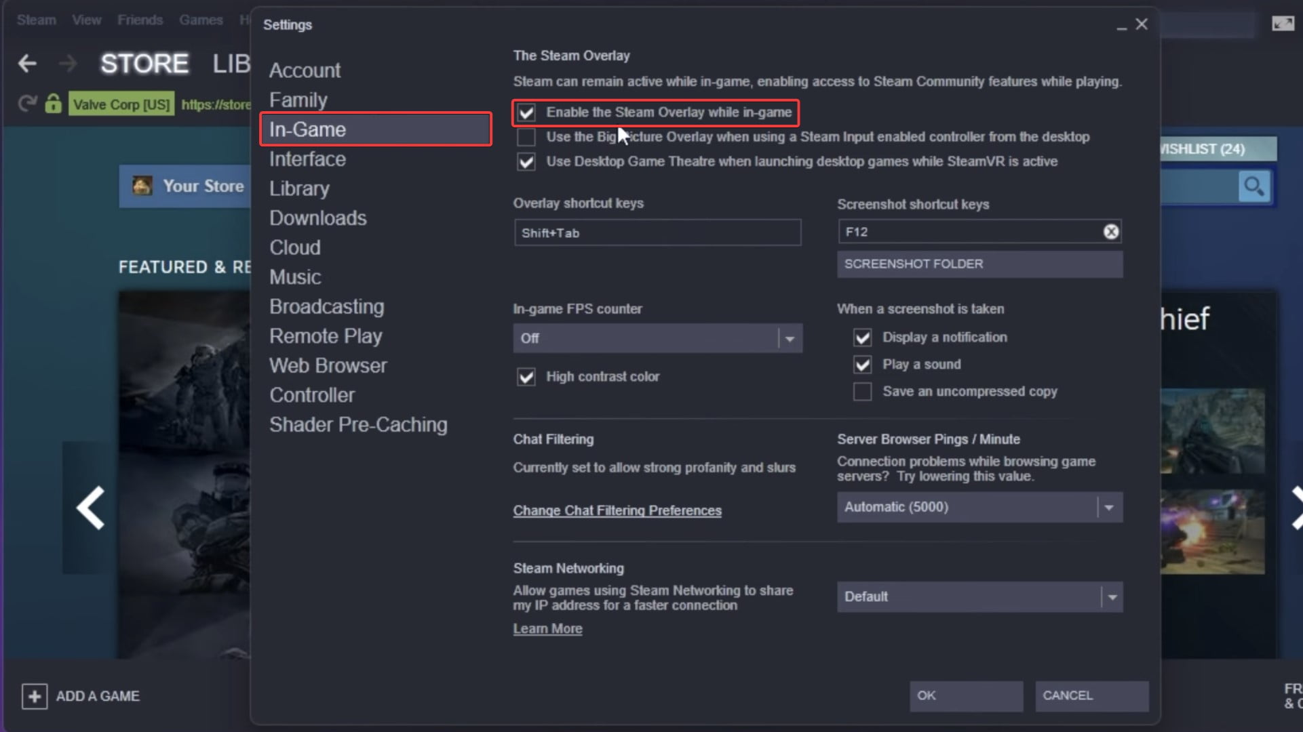Click OK to save settings
The image size is (1303, 732).
(966, 696)
